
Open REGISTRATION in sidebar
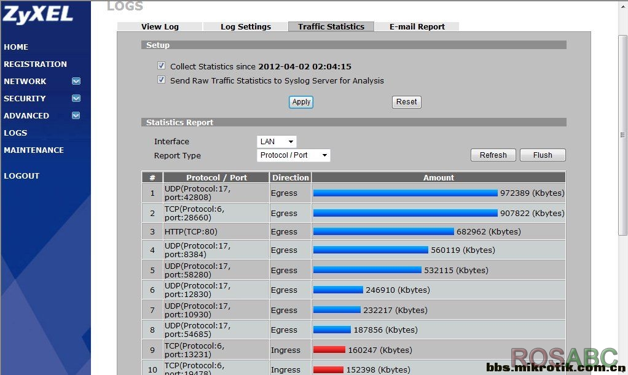tap(35, 64)
